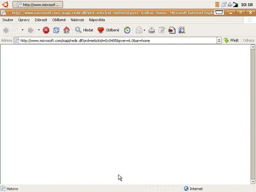This screenshot has width=256, height=192.
Task: Open the Back history dropdown arrow
Action: tap(22, 30)
